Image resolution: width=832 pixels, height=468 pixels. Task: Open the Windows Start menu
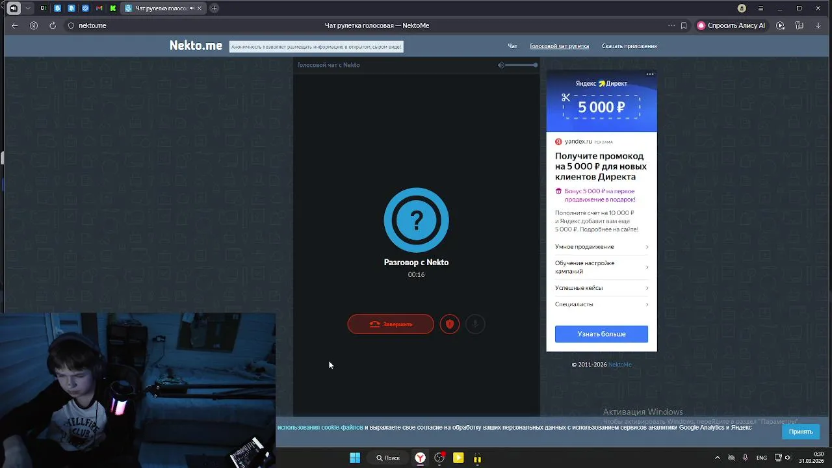click(355, 458)
